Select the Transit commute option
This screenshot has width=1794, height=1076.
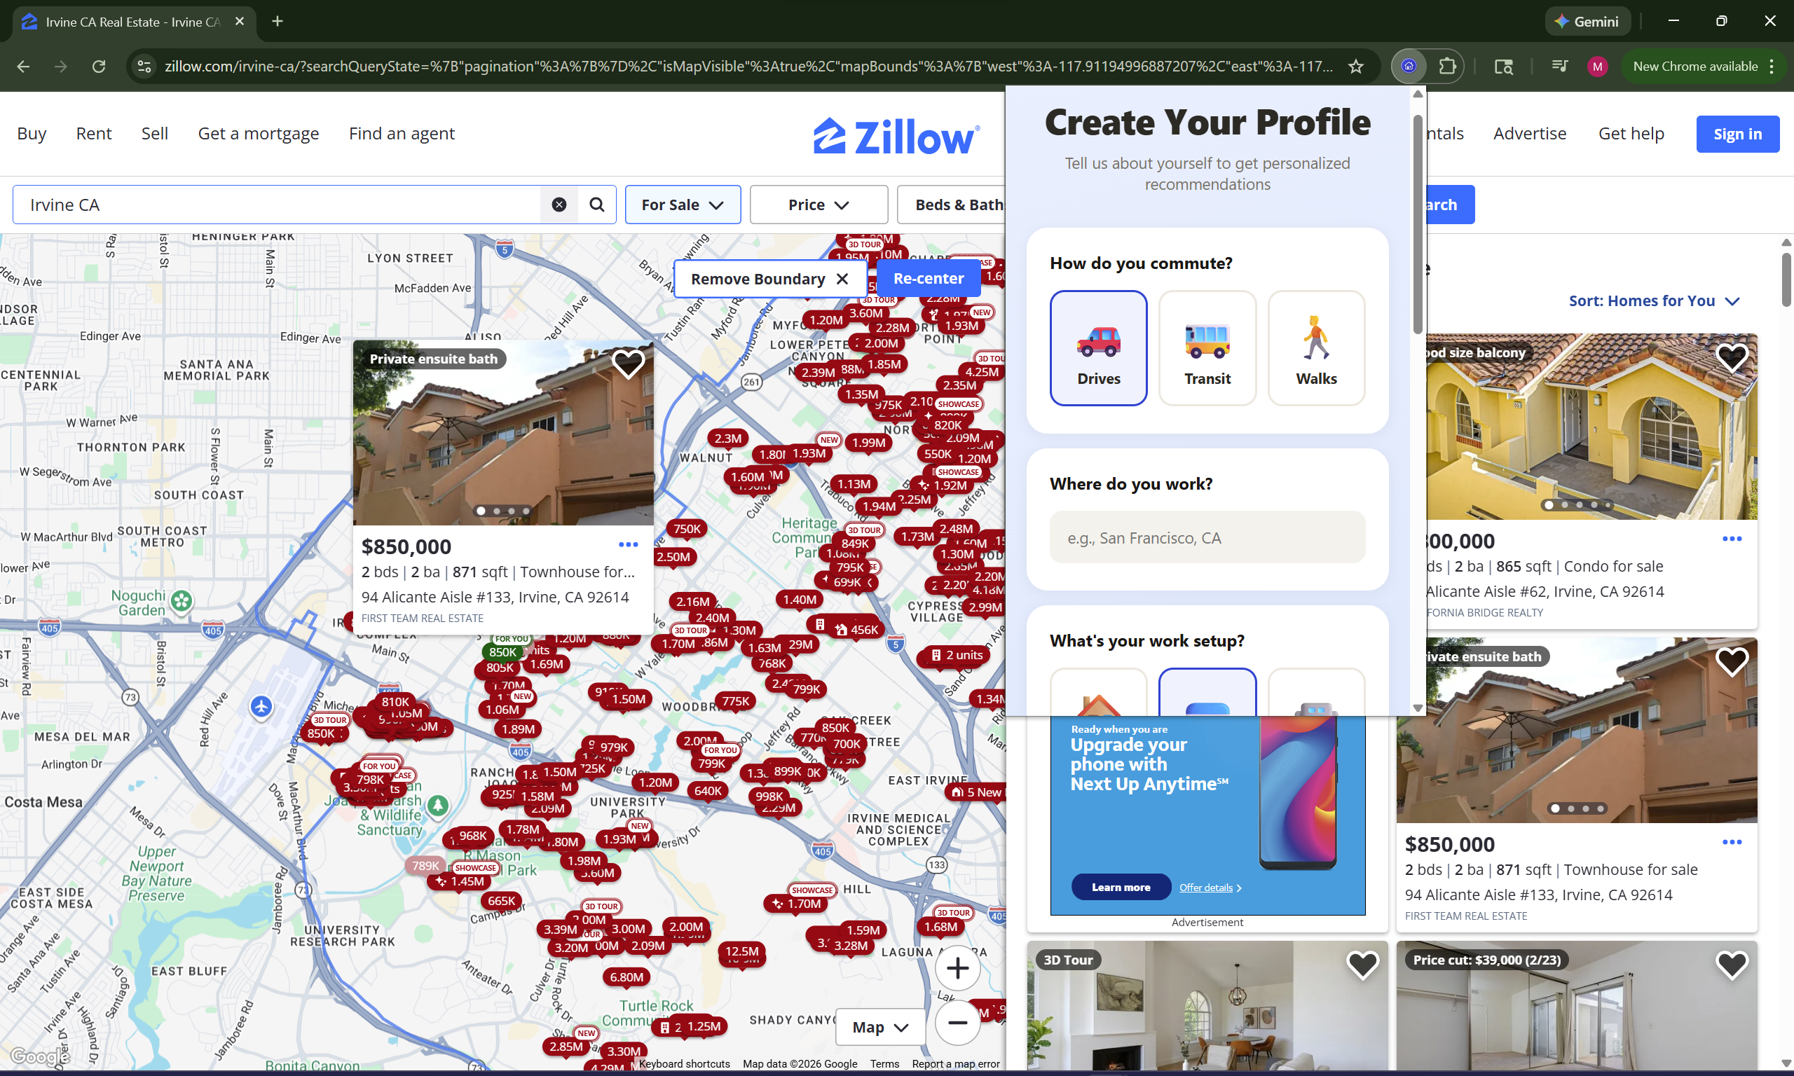tap(1207, 348)
